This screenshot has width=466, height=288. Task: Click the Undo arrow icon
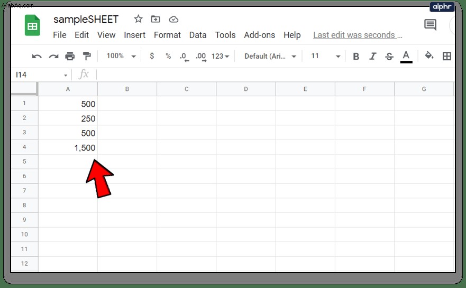coord(37,56)
